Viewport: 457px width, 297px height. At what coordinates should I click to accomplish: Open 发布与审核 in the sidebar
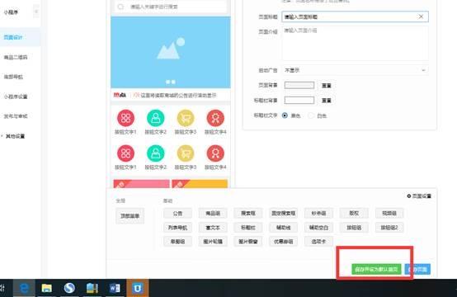(16, 116)
